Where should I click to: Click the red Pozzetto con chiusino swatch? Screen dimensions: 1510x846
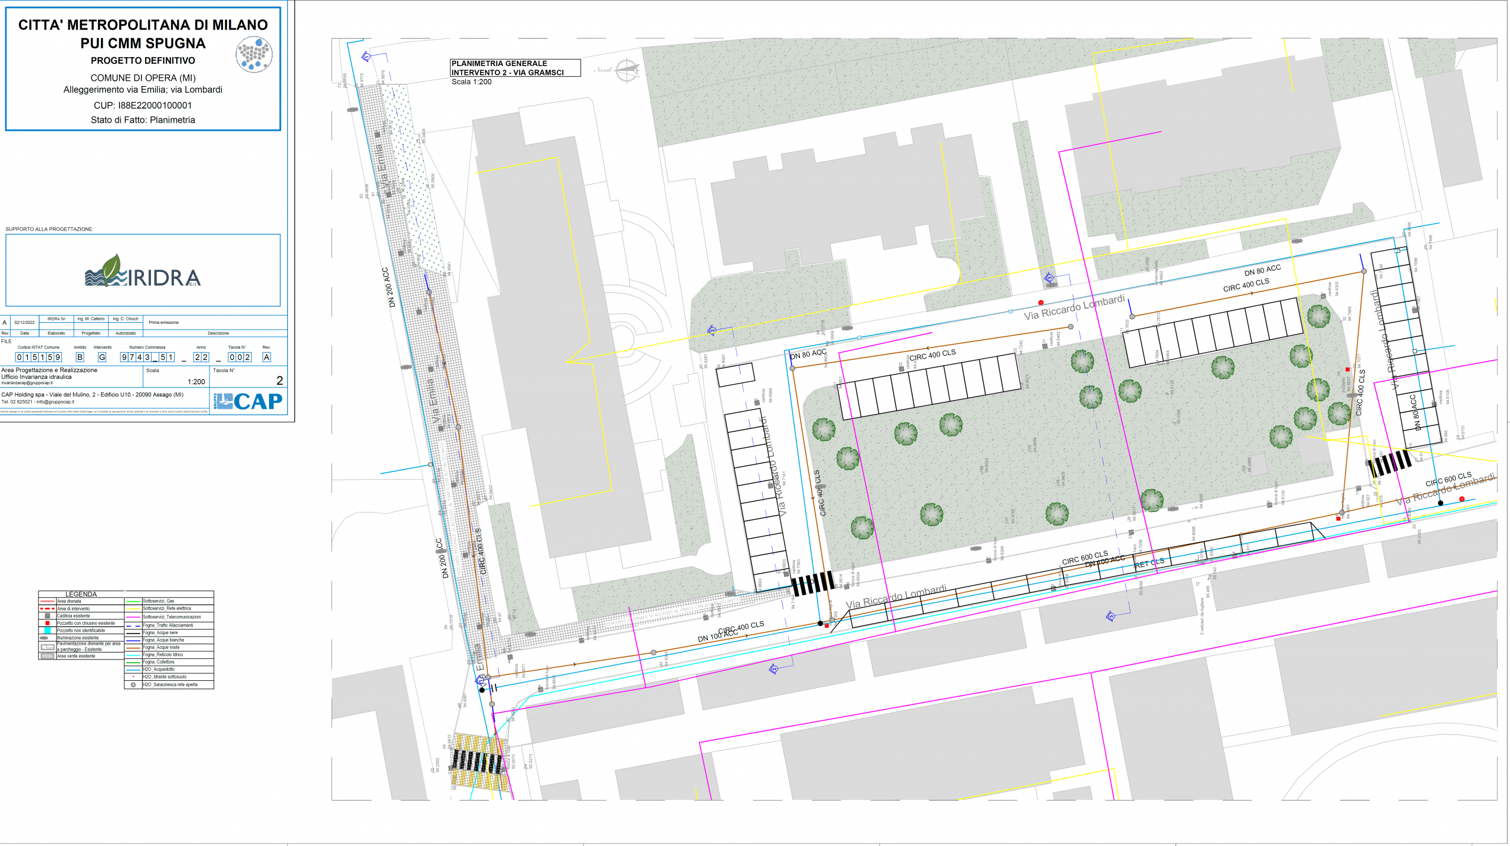(x=47, y=623)
